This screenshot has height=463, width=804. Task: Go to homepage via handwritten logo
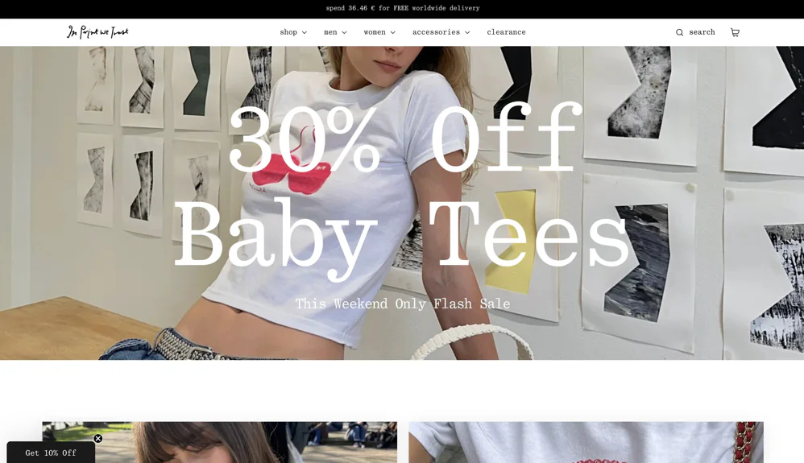pyautogui.click(x=97, y=31)
